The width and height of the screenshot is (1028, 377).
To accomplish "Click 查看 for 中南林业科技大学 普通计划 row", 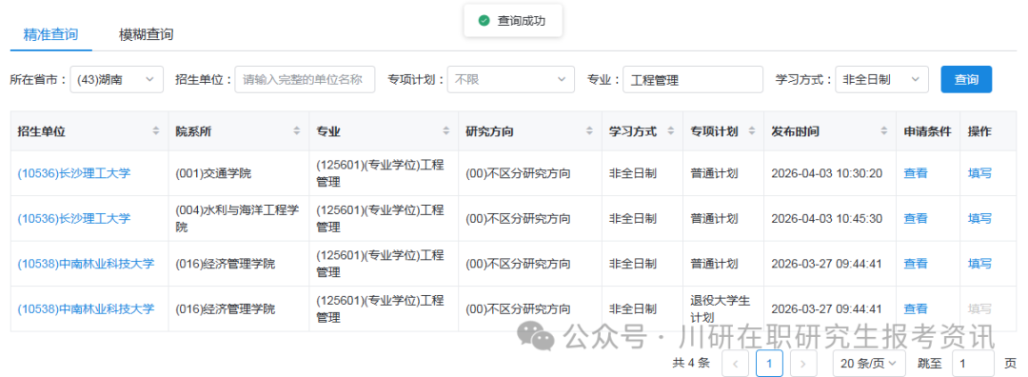I will tap(916, 264).
